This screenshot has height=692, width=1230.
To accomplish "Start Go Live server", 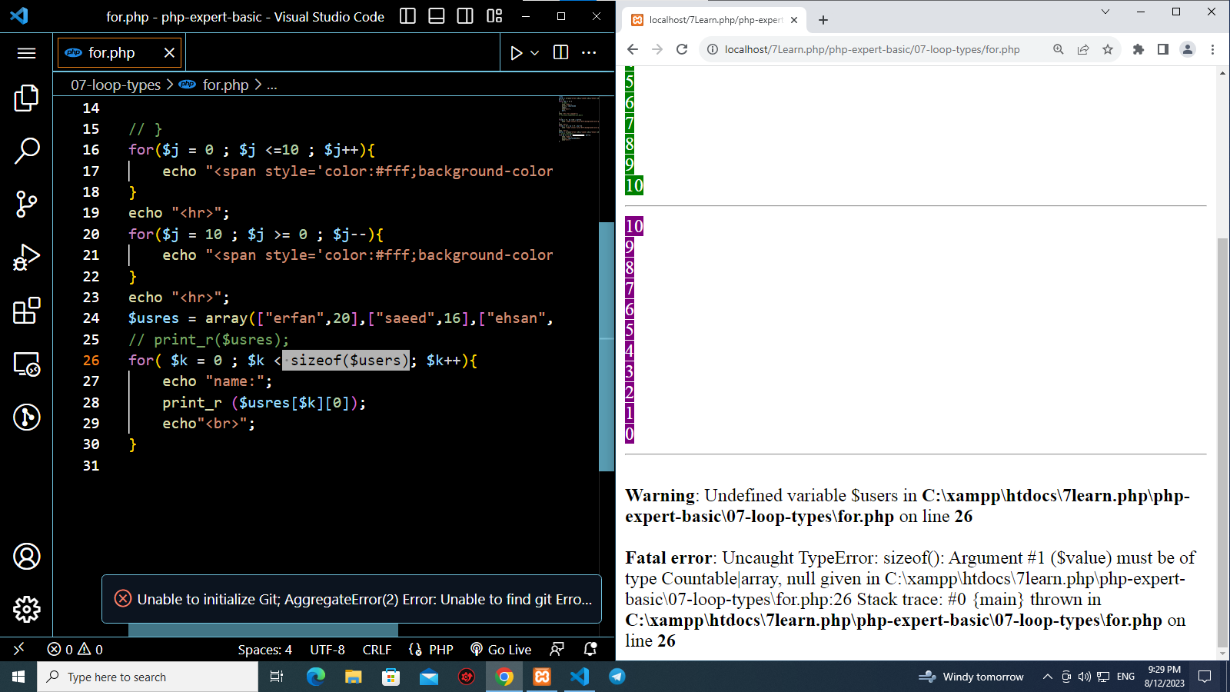I will click(501, 649).
